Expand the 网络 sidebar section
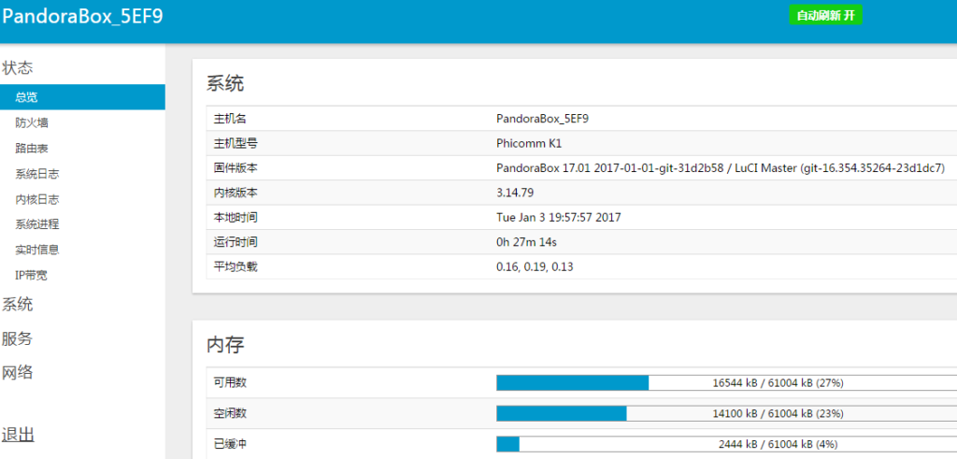957x459 pixels. pos(18,372)
